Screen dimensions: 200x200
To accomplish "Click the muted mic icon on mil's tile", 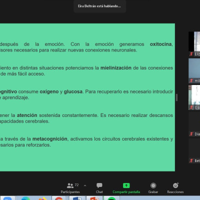I will (x=191, y=80).
